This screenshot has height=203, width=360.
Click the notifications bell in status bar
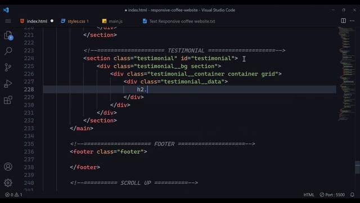[x=352, y=195]
